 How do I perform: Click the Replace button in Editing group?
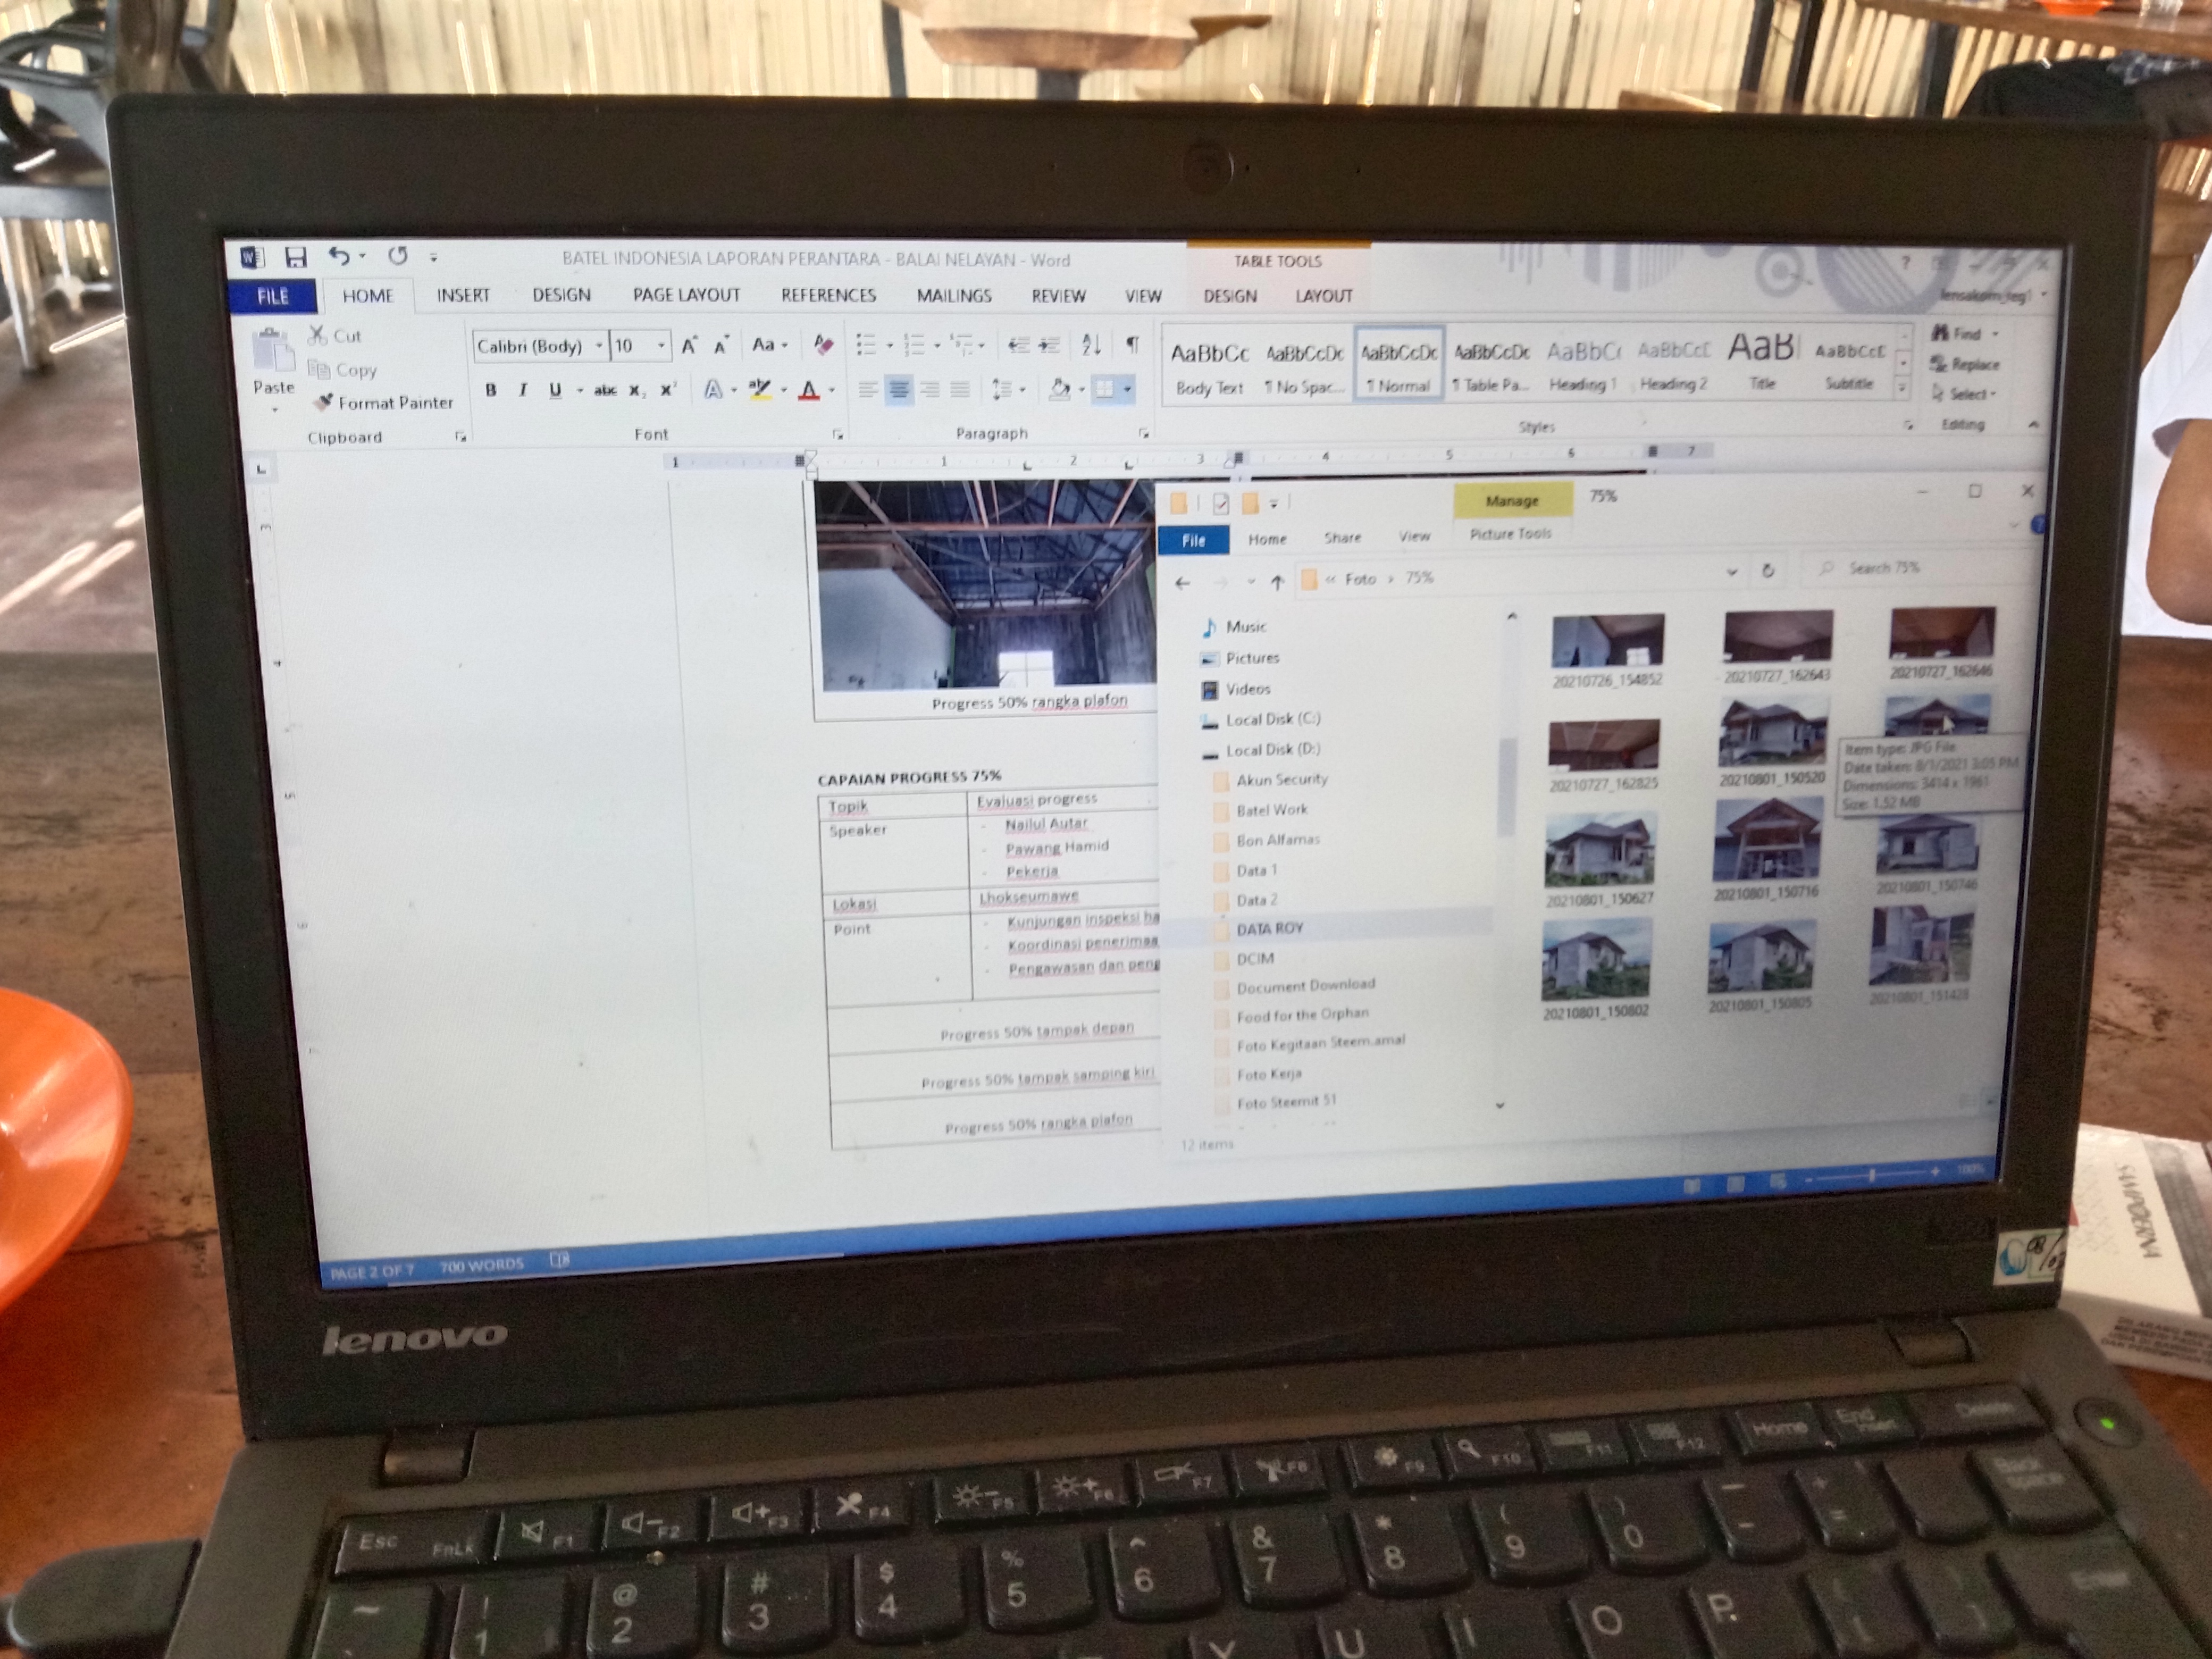1965,364
